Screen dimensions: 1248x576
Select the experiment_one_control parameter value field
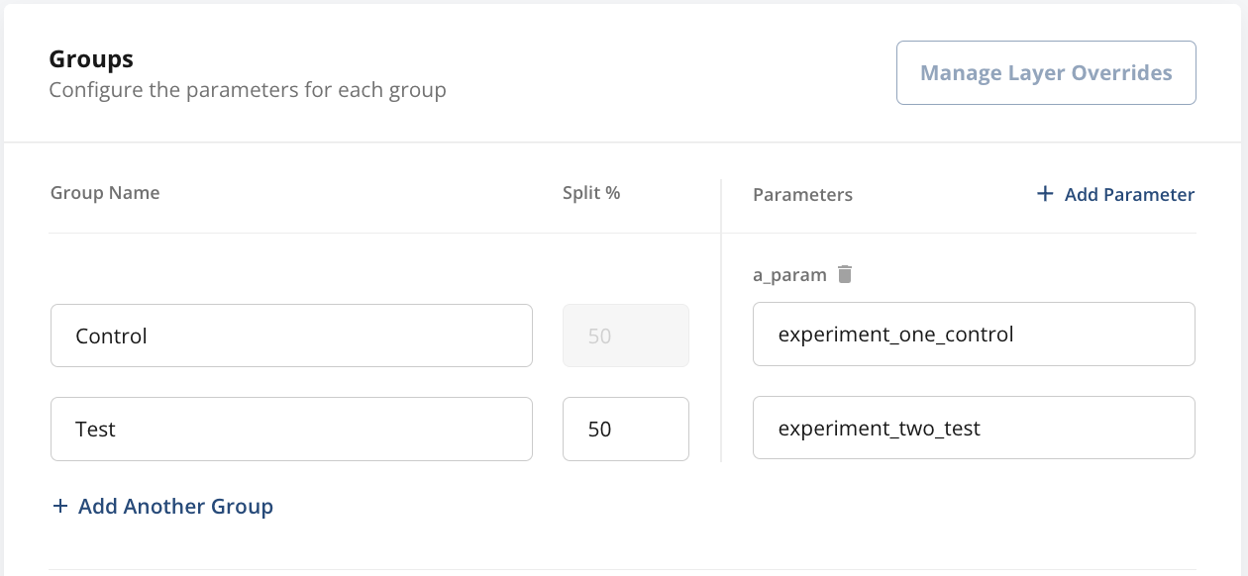pos(974,335)
